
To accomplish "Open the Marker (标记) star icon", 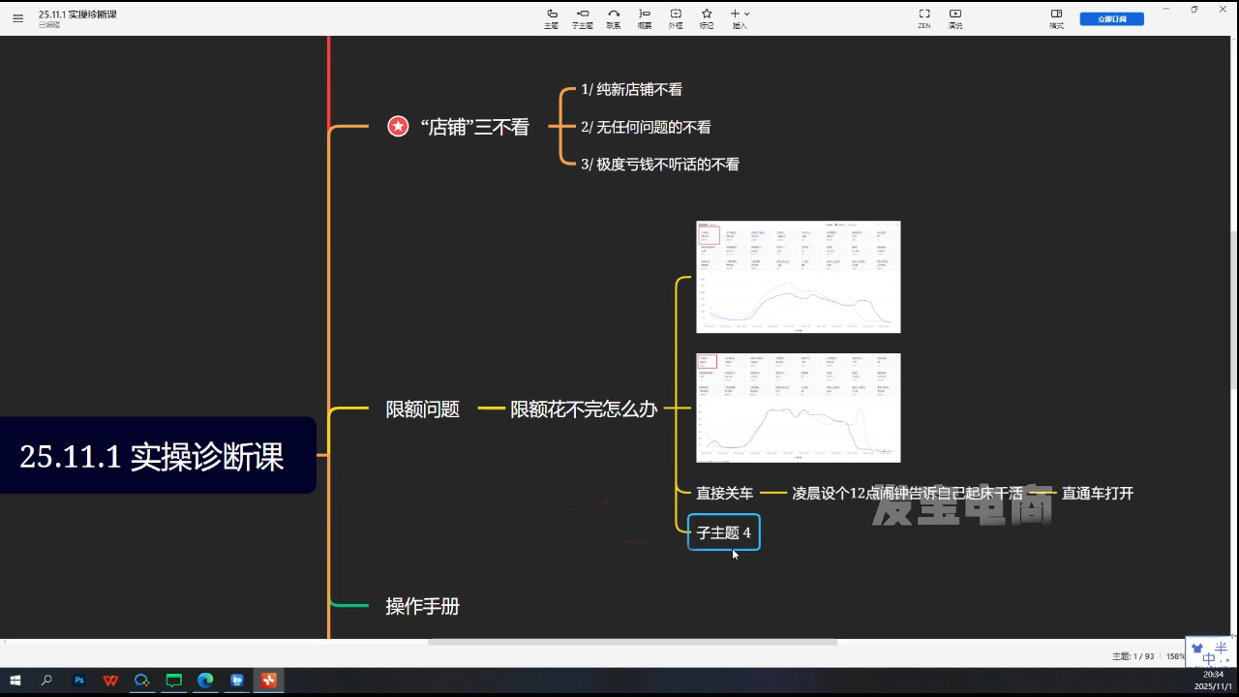I will coord(707,18).
